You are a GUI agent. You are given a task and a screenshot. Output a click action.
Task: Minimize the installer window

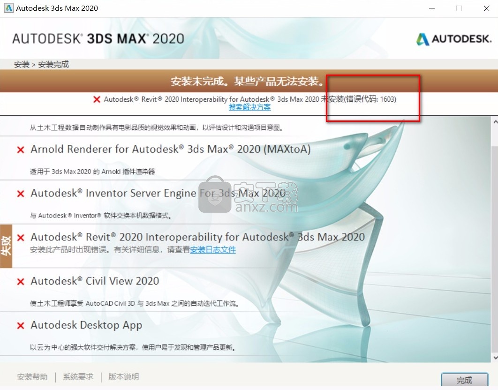tap(431, 8)
